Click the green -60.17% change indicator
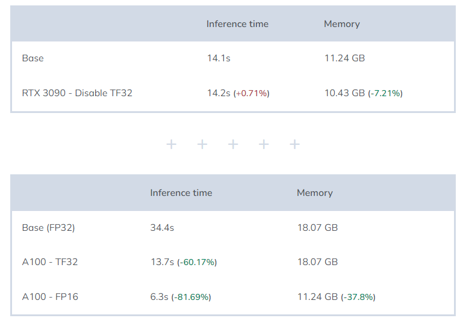The width and height of the screenshot is (457, 324). (x=197, y=263)
